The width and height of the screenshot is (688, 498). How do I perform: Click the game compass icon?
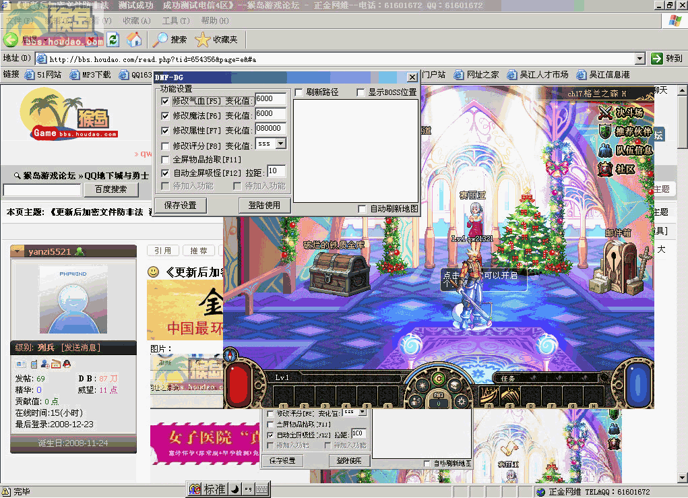[231, 355]
